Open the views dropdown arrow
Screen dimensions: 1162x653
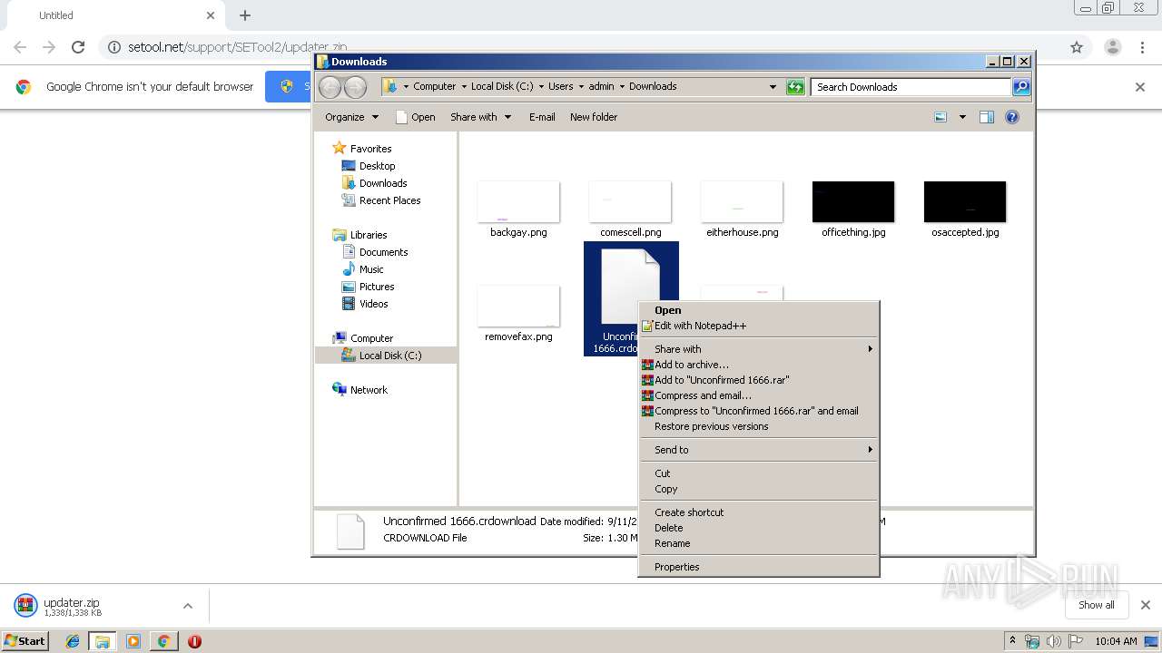coord(962,117)
